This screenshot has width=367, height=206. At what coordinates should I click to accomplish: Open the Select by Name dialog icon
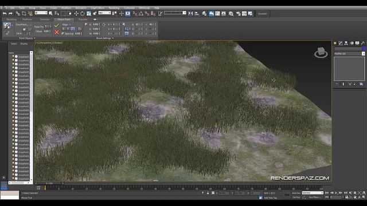tap(57, 14)
